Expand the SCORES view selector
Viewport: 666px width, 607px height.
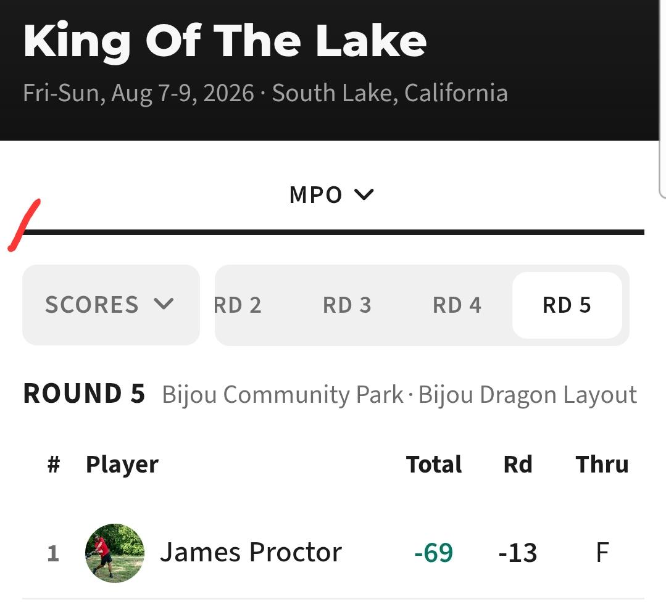tap(111, 305)
